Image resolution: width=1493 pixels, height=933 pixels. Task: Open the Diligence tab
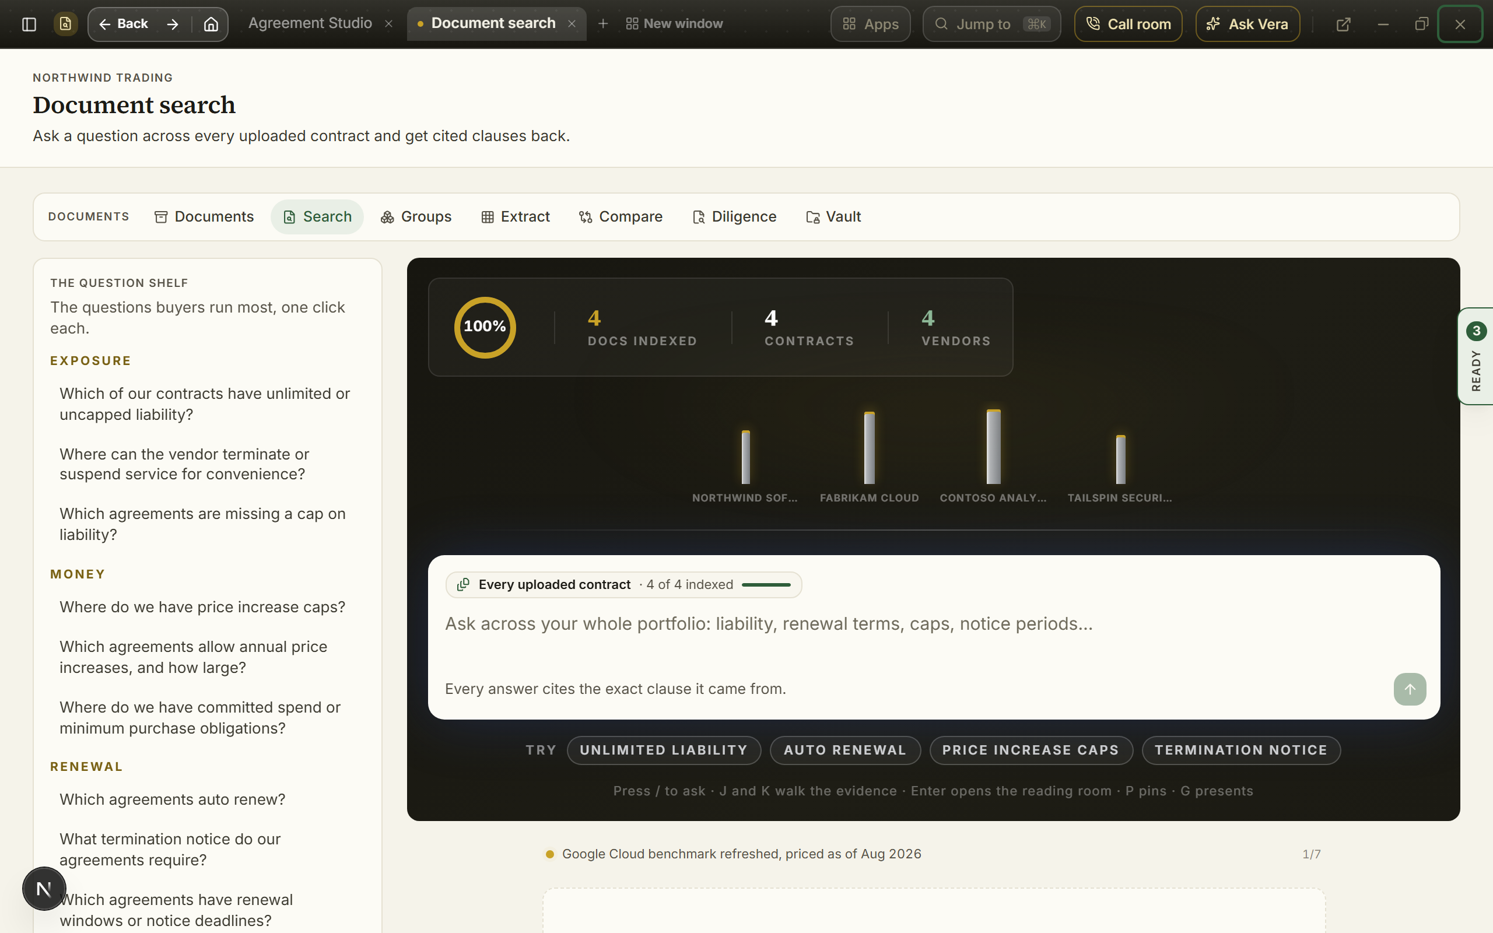734,216
